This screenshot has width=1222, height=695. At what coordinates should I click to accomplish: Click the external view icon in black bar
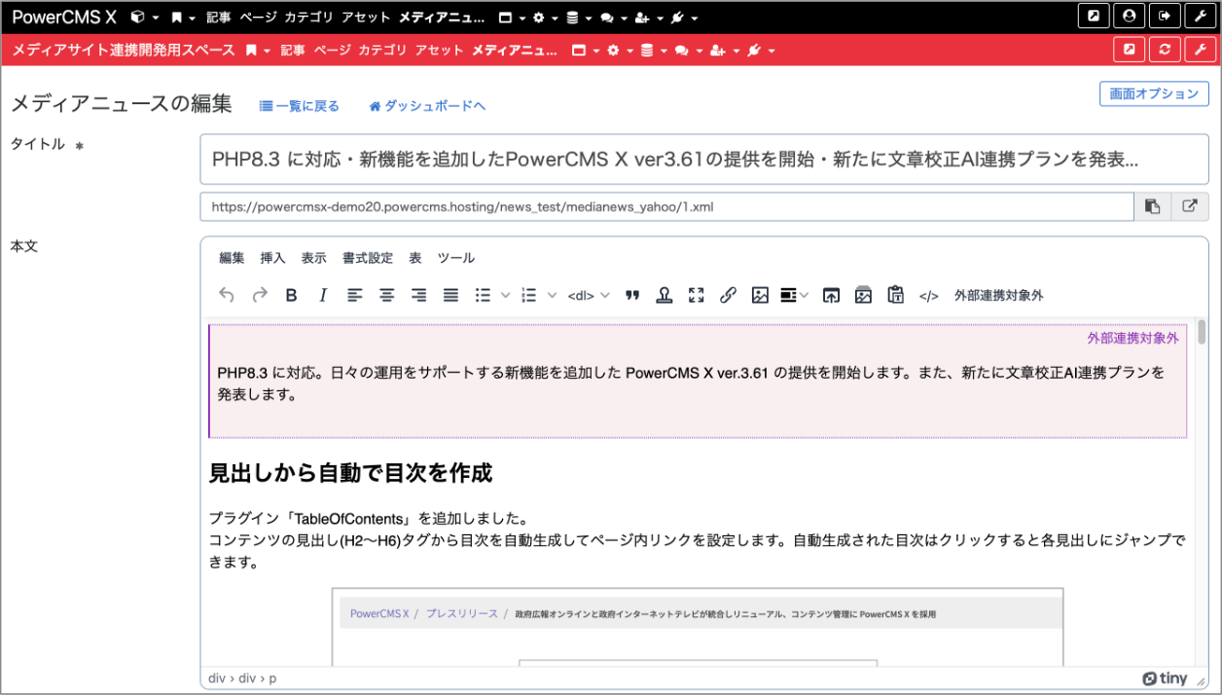[x=1094, y=17]
